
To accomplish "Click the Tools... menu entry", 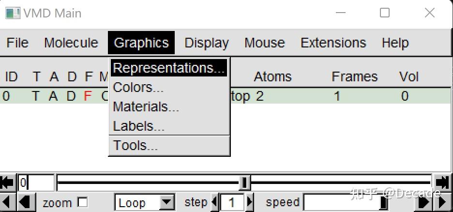I will tap(136, 145).
